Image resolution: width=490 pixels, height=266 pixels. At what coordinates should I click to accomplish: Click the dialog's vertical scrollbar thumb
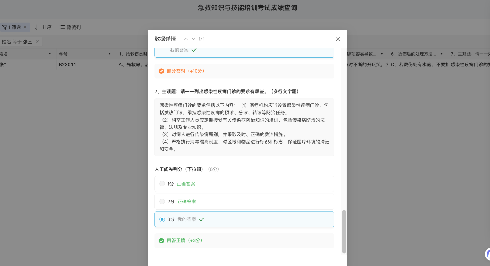tap(344, 232)
